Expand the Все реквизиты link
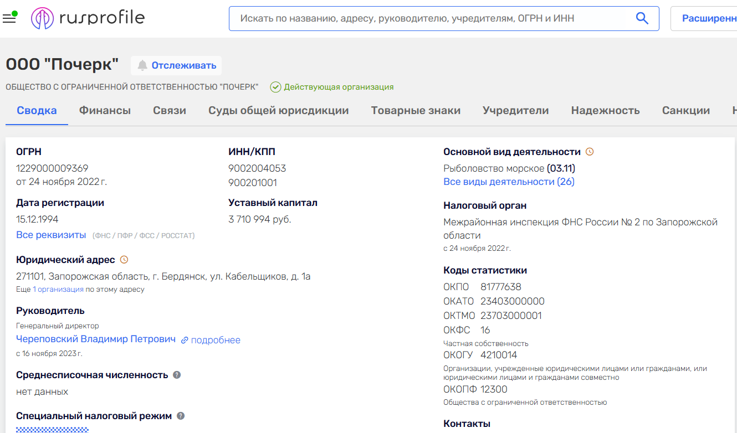The image size is (737, 433). point(51,235)
